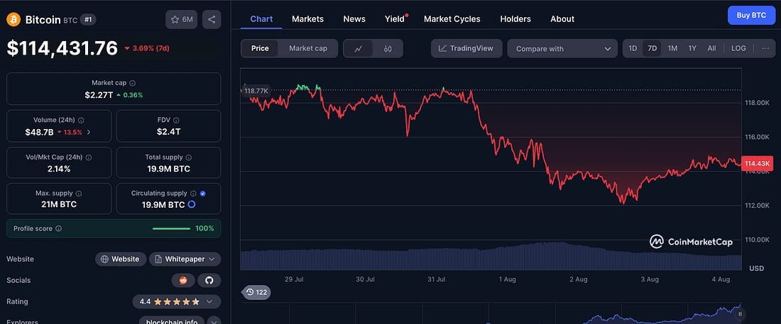Switch to line chart view icon

point(358,48)
